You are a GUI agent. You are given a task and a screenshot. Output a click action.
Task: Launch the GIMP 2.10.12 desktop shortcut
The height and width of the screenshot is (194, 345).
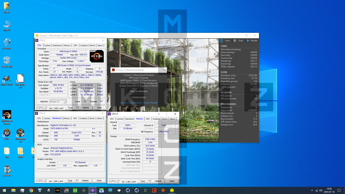point(7,80)
